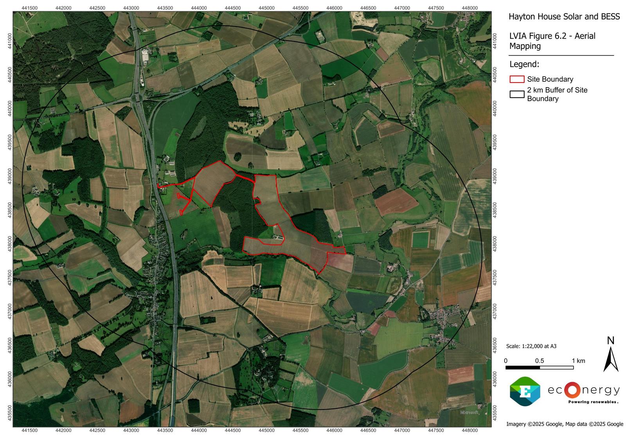
Task: Click the Microsoft watermark on the map
Action: pos(469,412)
